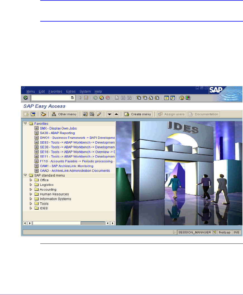Screen dimensions: 243x295
Task: Open the SE16 transaction favorite
Action: [x=77, y=152]
